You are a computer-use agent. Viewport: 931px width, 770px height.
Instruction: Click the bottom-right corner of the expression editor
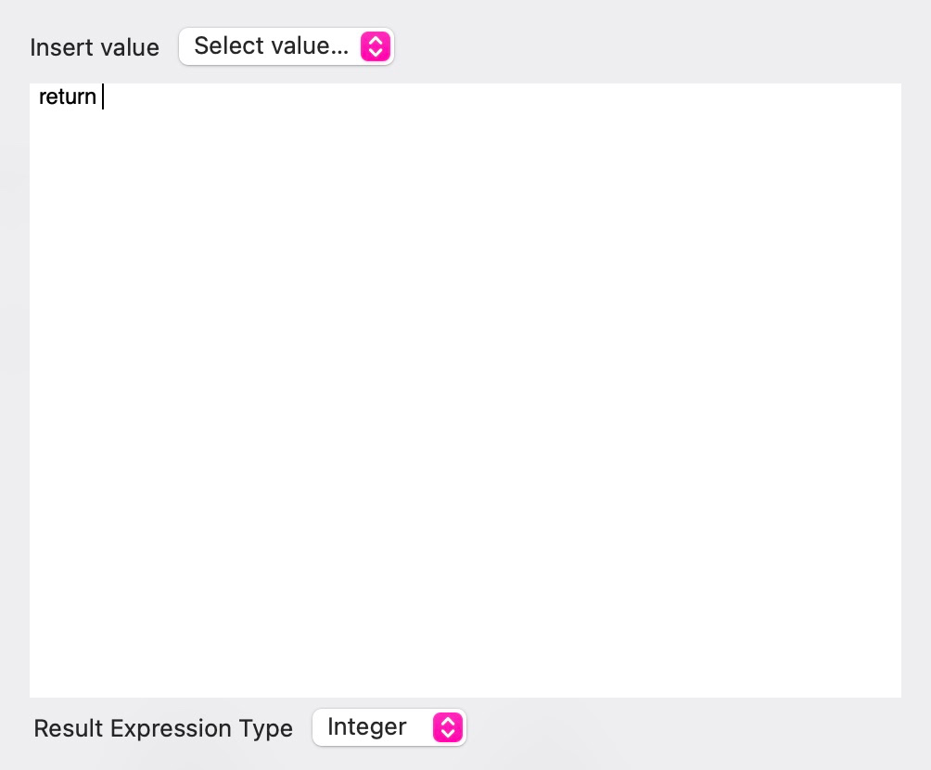click(894, 690)
